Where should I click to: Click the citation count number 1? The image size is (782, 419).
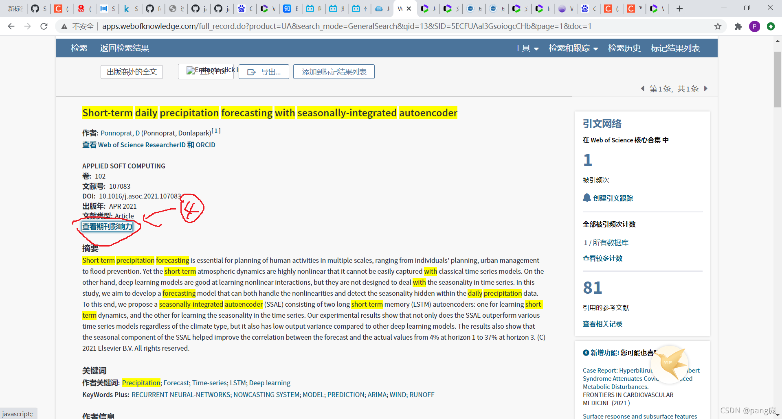(587, 160)
